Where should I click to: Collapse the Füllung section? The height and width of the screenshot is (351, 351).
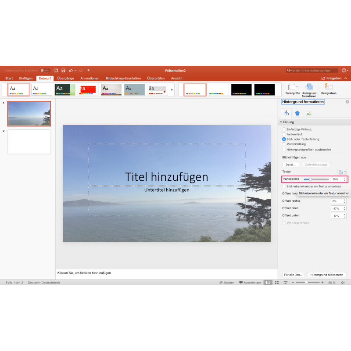[281, 122]
